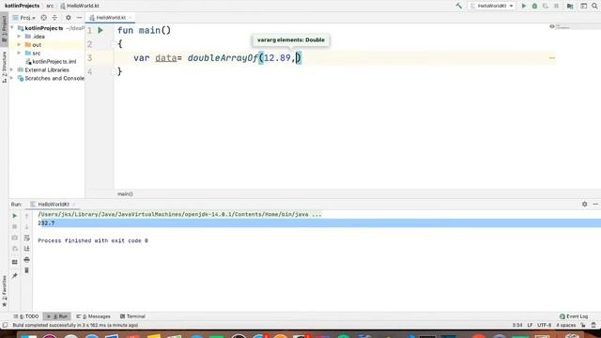Image resolution: width=601 pixels, height=338 pixels.
Task: Click the UTF-8 encoding in status bar
Action: 544,325
